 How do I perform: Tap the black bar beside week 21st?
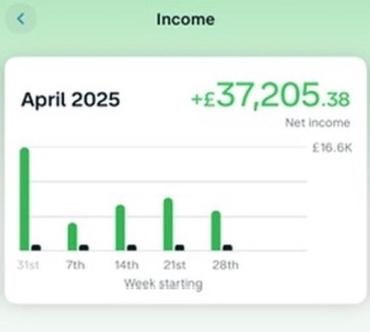point(179,248)
